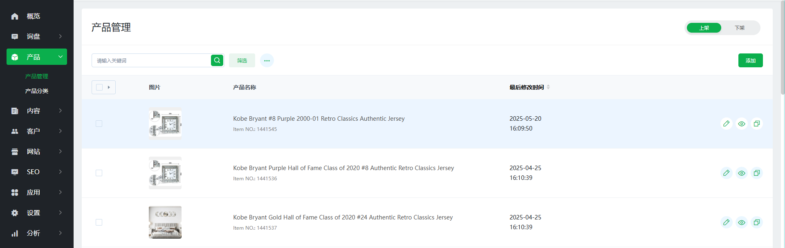Click the 询盘 chat bubble icon
Image resolution: width=785 pixels, height=248 pixels.
tap(15, 37)
